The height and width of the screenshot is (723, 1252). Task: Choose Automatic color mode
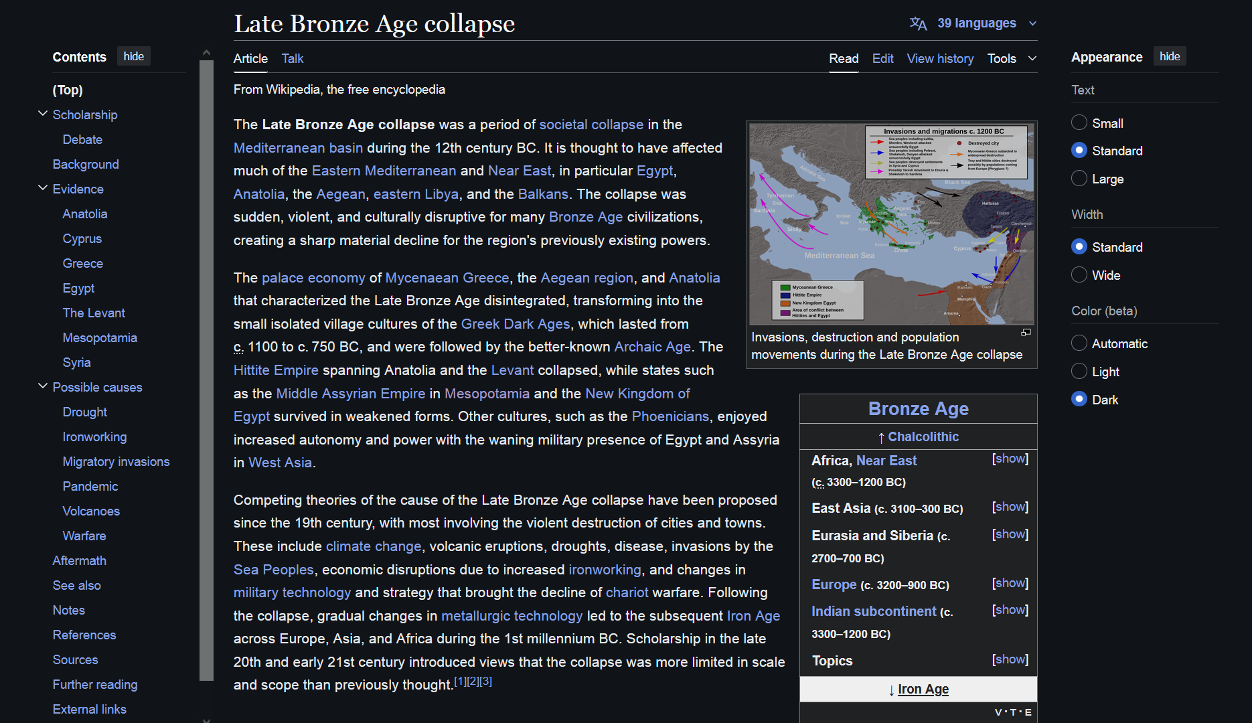click(1079, 343)
